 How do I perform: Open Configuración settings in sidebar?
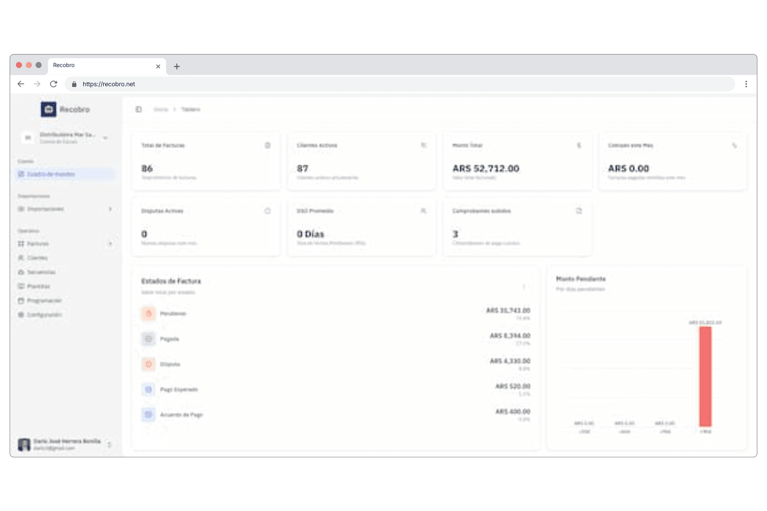pyautogui.click(x=44, y=315)
